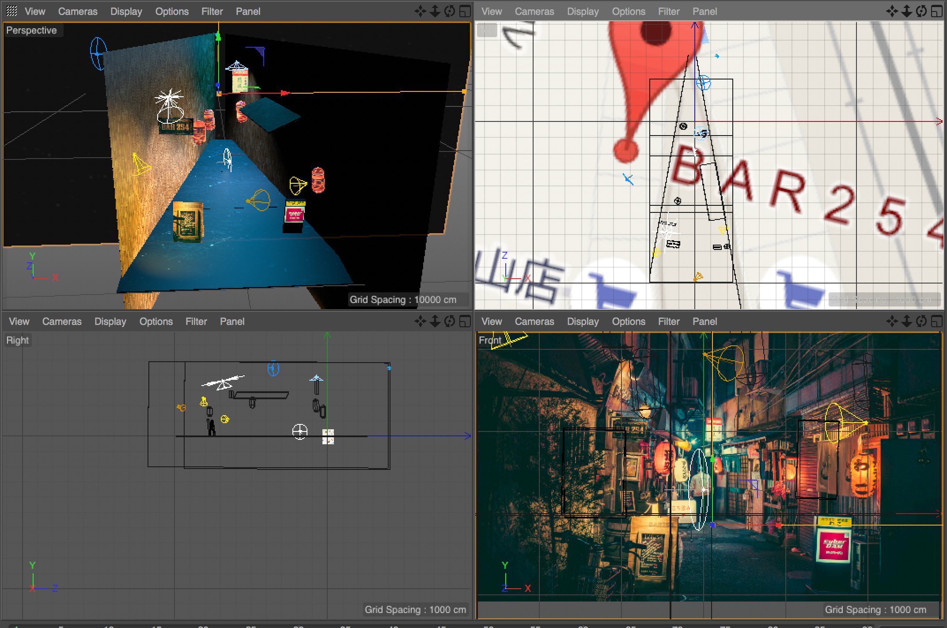The width and height of the screenshot is (947, 628).
Task: Maximize the Front viewport with its toggle icon
Action: pos(936,322)
